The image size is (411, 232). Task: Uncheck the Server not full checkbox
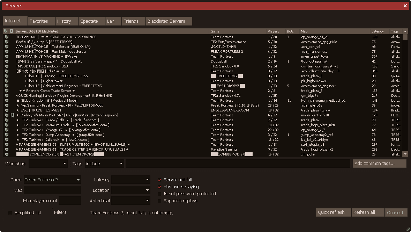[x=160, y=180]
